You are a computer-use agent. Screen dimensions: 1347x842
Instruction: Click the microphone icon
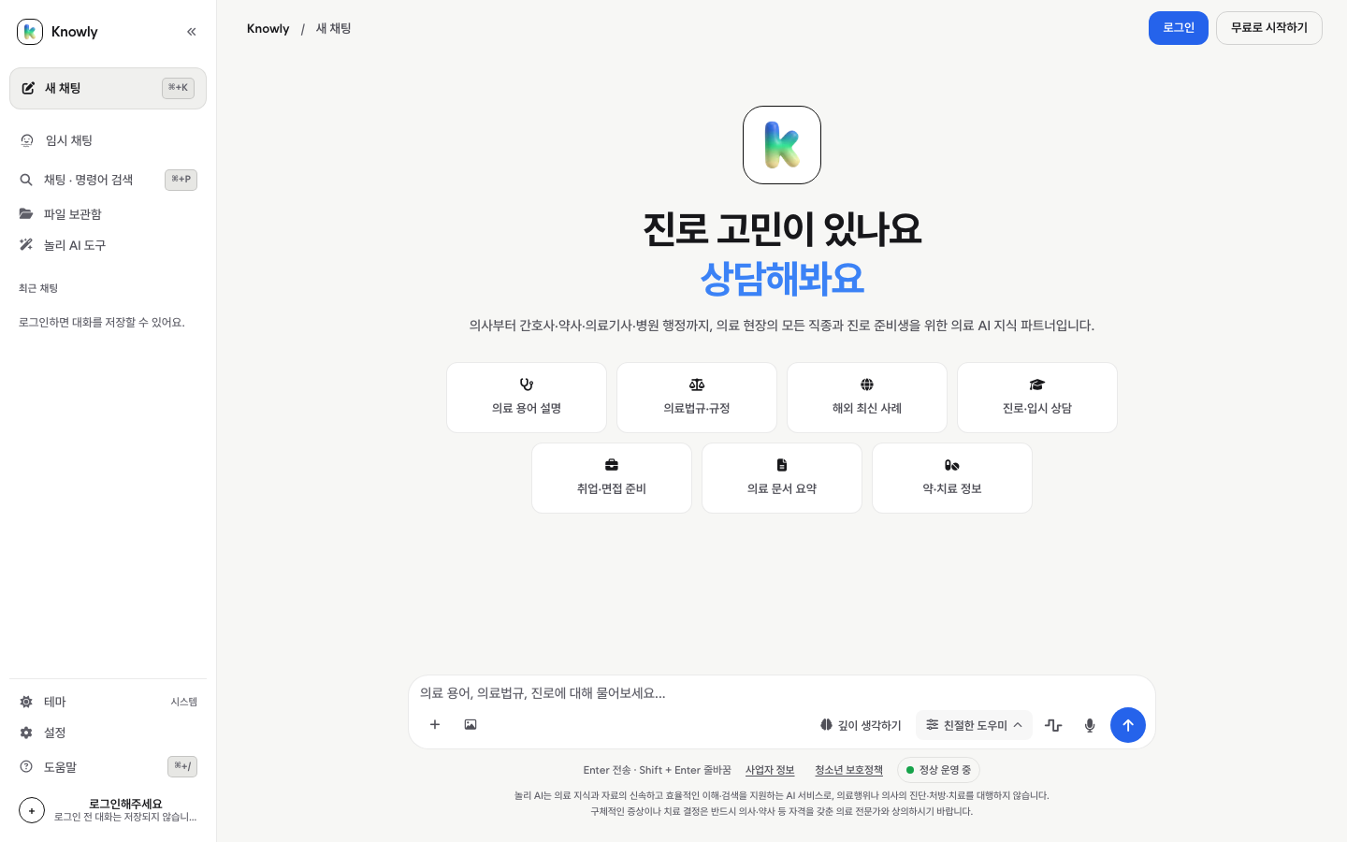[x=1090, y=725]
